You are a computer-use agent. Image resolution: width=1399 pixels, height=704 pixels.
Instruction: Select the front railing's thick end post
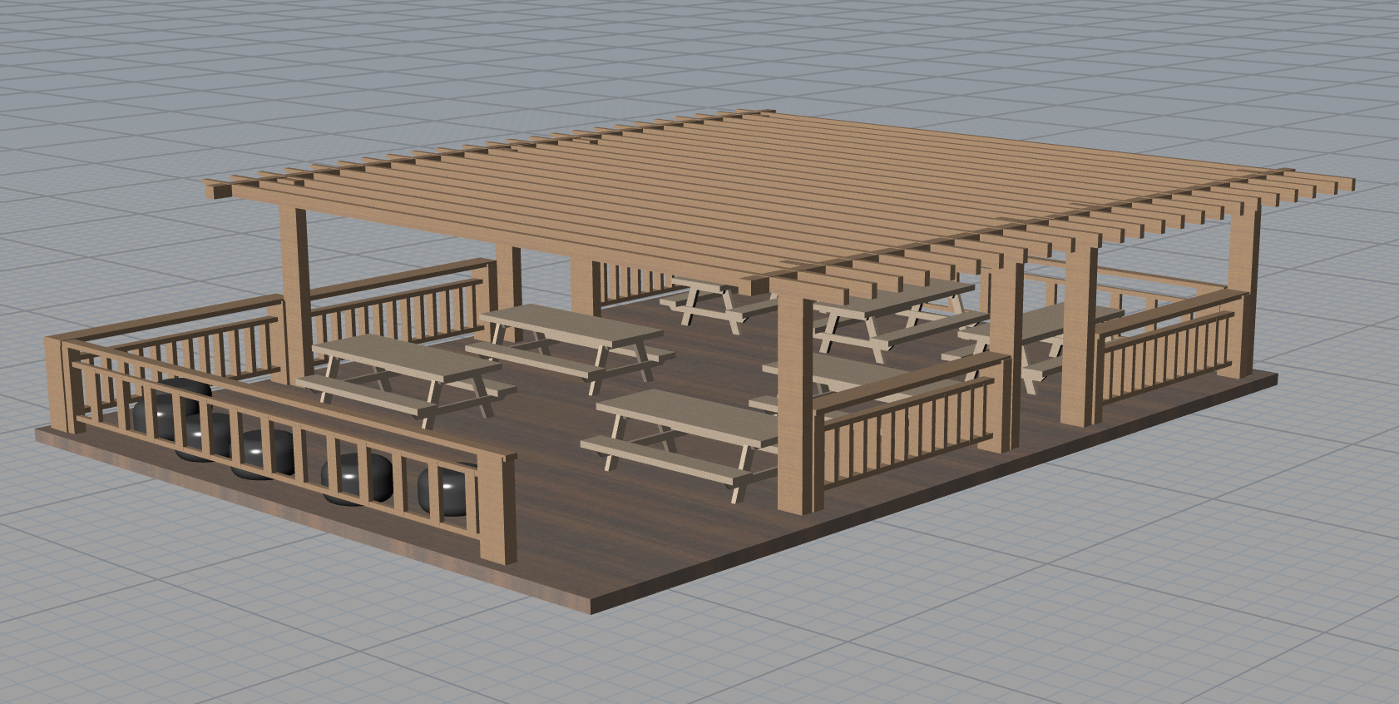496,508
